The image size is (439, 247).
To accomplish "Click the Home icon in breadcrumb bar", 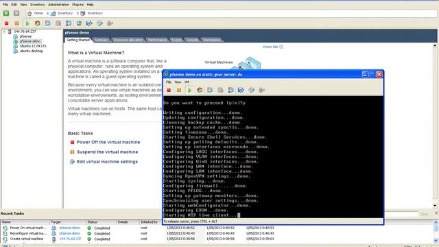I will click(x=29, y=13).
